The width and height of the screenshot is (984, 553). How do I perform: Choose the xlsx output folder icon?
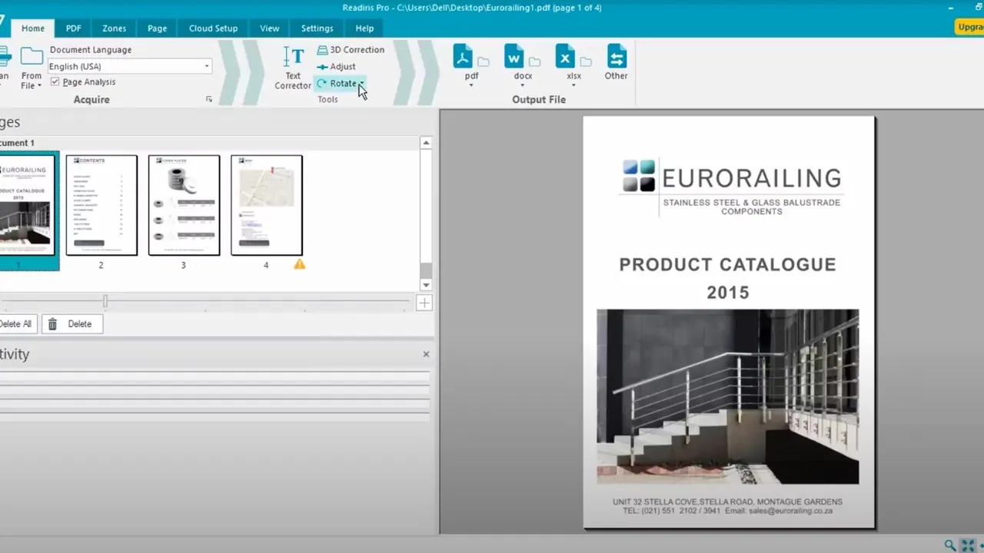(586, 61)
